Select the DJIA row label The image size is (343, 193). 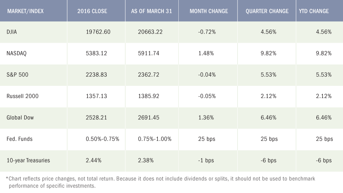[x=11, y=32]
